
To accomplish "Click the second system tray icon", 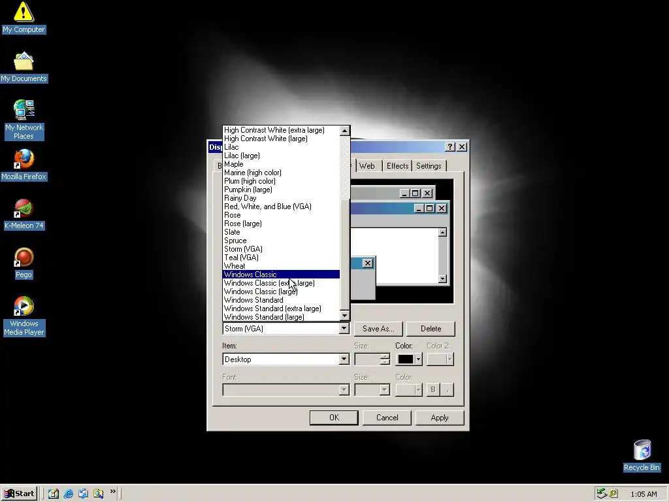I will [613, 494].
